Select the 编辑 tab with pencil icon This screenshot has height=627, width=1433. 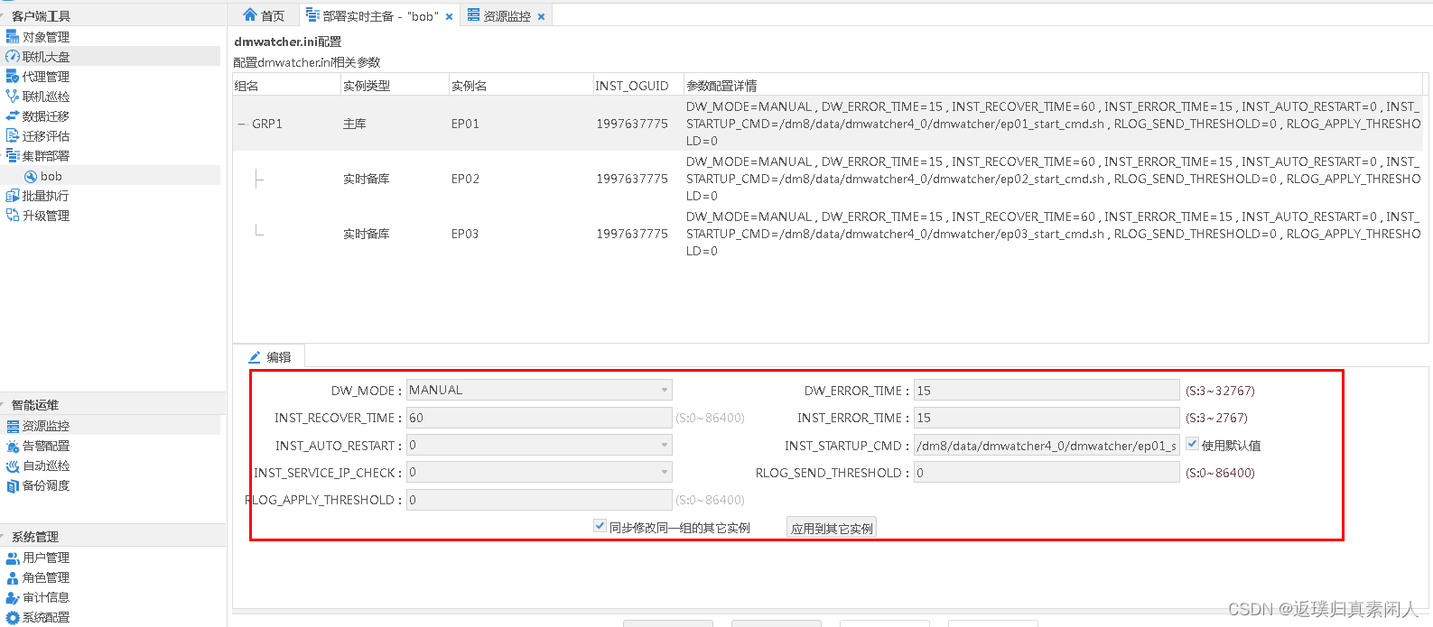pyautogui.click(x=269, y=357)
